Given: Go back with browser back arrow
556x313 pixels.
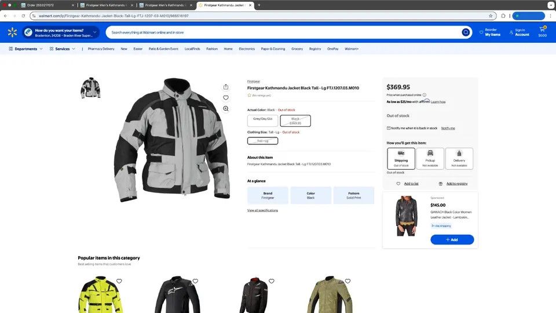Looking at the screenshot, I should coord(6,16).
